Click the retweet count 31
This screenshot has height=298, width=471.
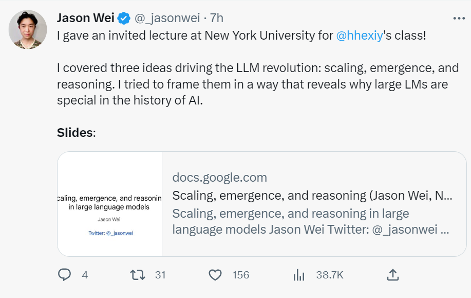pyautogui.click(x=160, y=275)
